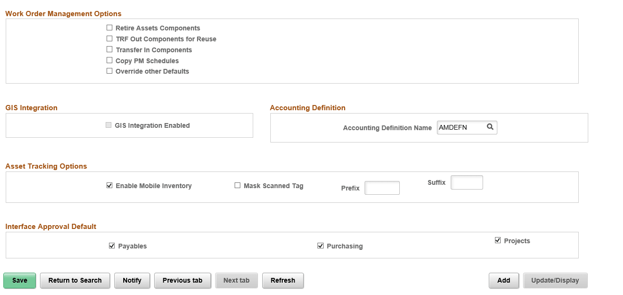
Task: Check TRF Out Components for Reuse
Action: tap(109, 38)
